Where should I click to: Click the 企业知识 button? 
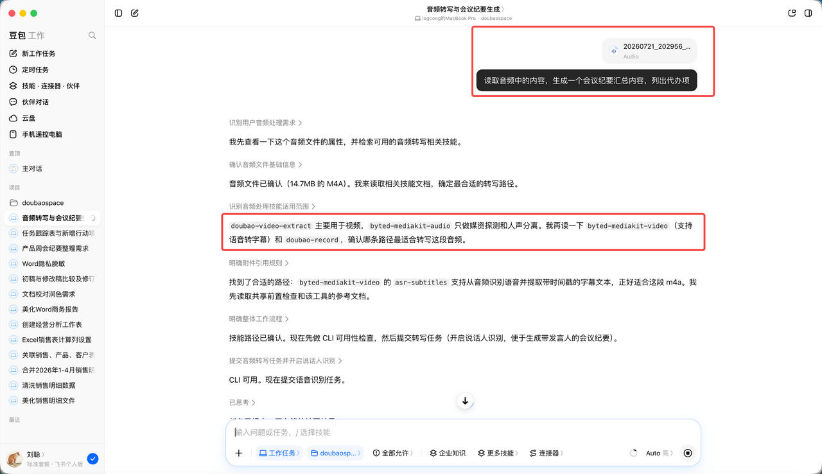tap(448, 453)
